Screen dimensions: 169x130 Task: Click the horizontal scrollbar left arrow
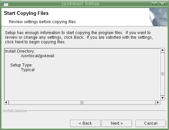pyautogui.click(x=6, y=103)
